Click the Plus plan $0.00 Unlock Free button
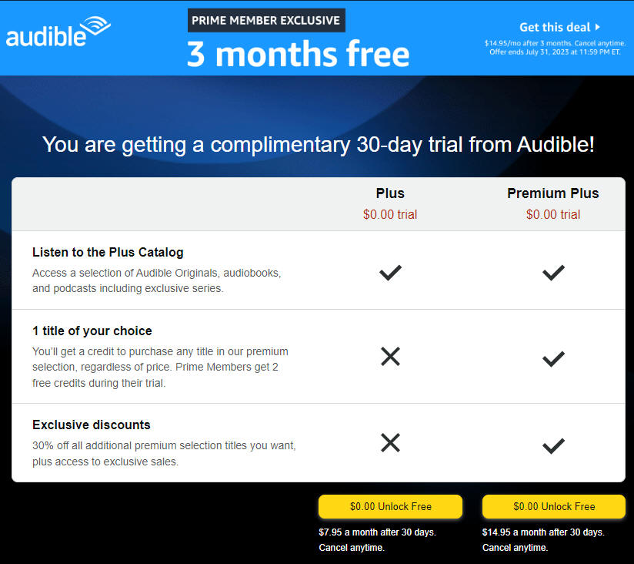The height and width of the screenshot is (564, 634). [390, 506]
